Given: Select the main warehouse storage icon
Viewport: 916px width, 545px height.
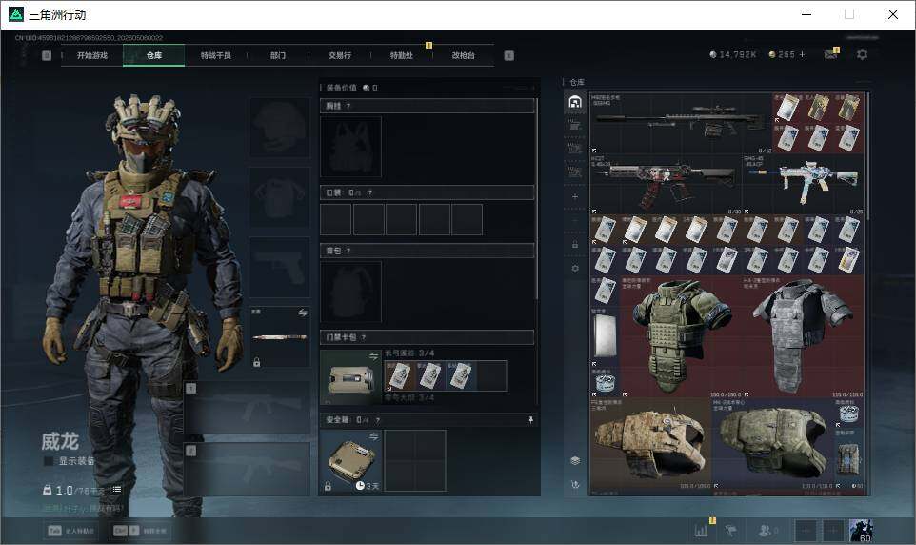Looking at the screenshot, I should pos(575,102).
